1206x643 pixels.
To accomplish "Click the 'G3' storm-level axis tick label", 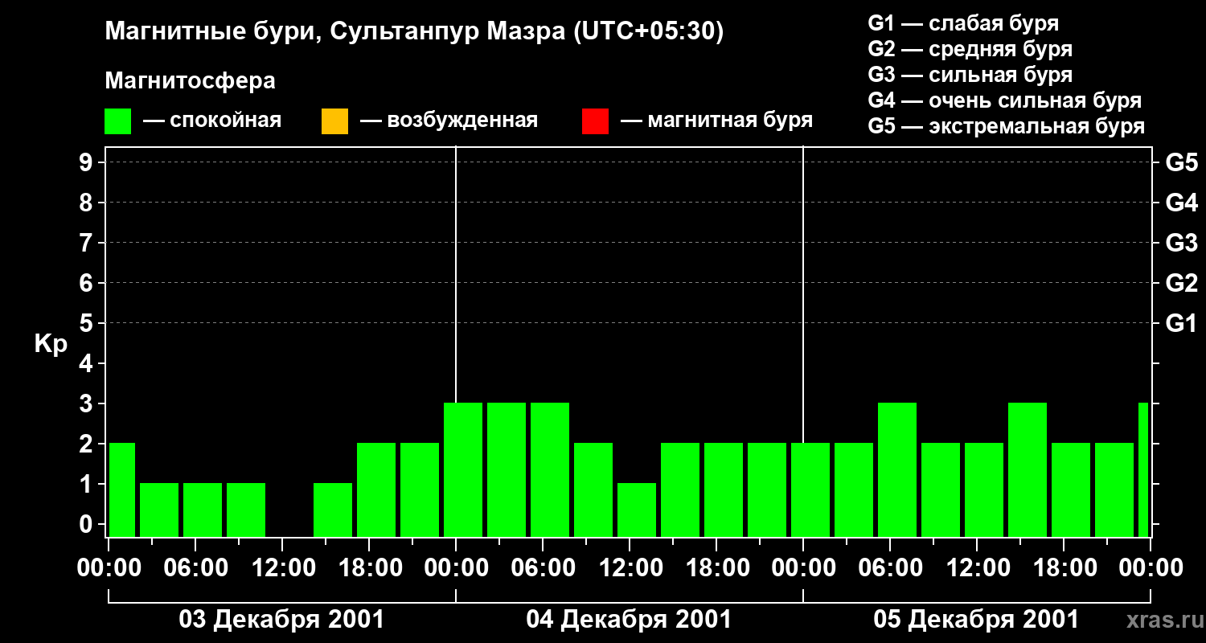I will pos(1181,243).
